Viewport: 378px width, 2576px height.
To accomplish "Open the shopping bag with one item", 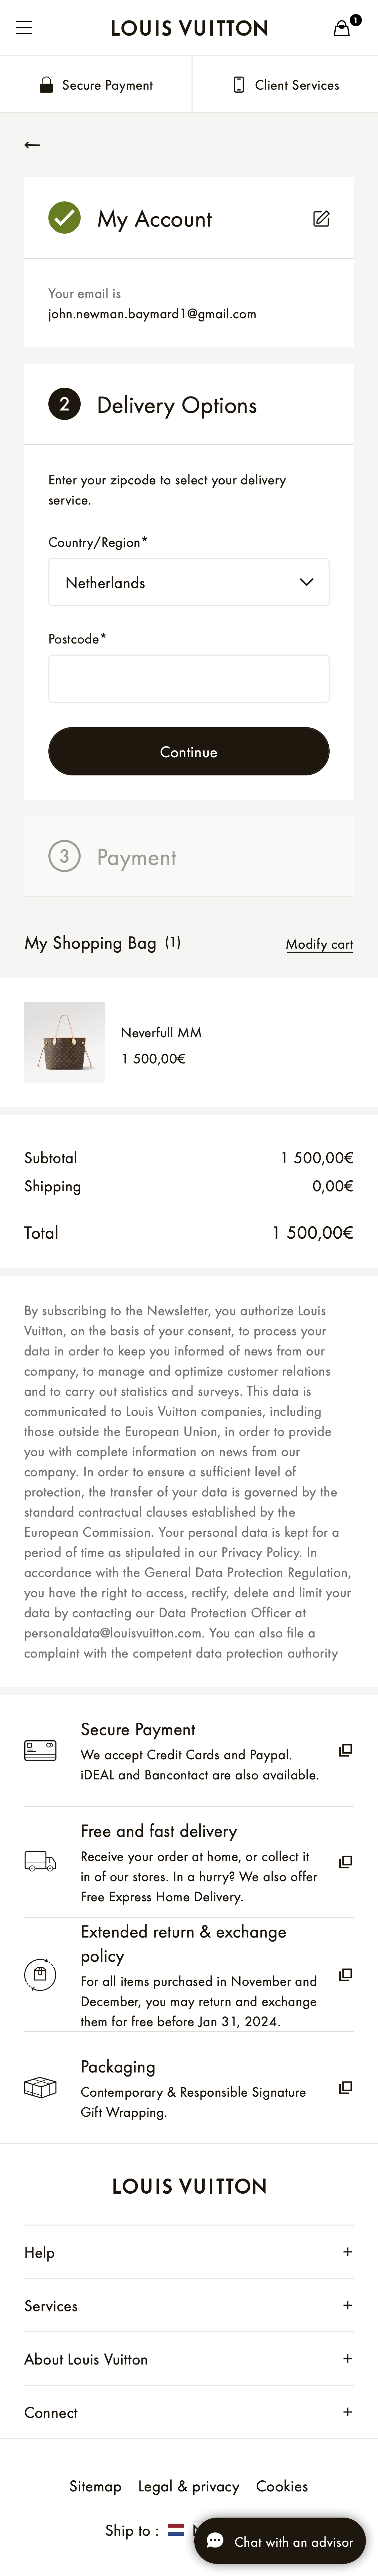I will (341, 28).
